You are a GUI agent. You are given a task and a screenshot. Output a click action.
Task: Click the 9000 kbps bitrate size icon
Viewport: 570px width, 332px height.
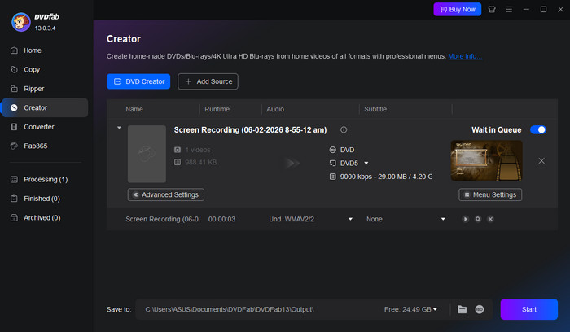332,177
